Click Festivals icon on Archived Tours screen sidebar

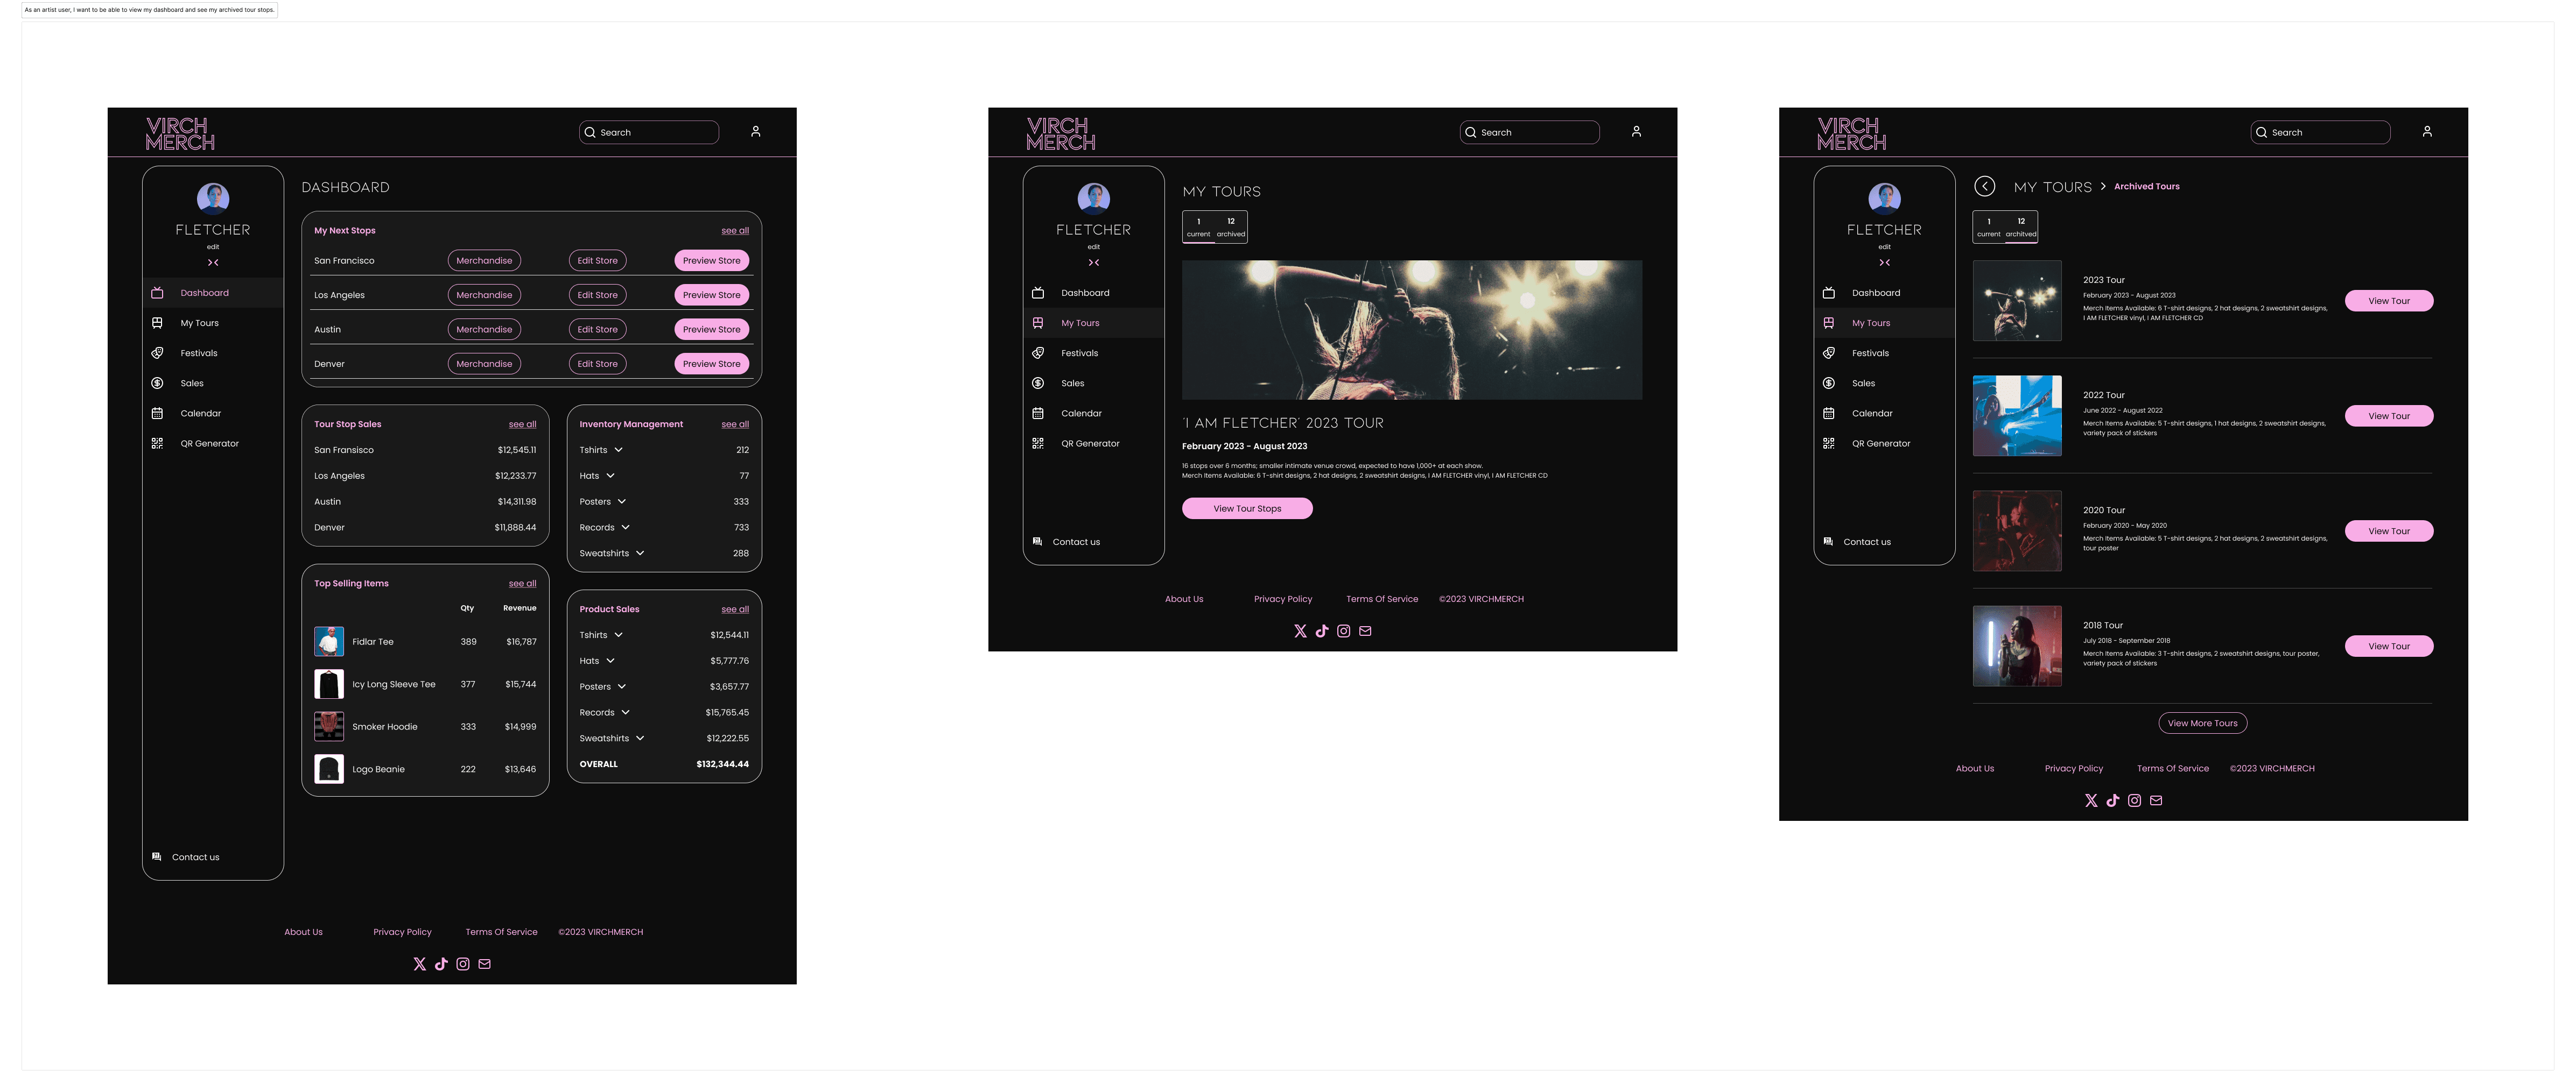(x=1828, y=353)
